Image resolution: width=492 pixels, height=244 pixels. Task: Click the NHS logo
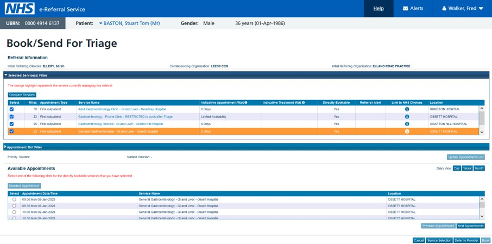[x=20, y=9]
